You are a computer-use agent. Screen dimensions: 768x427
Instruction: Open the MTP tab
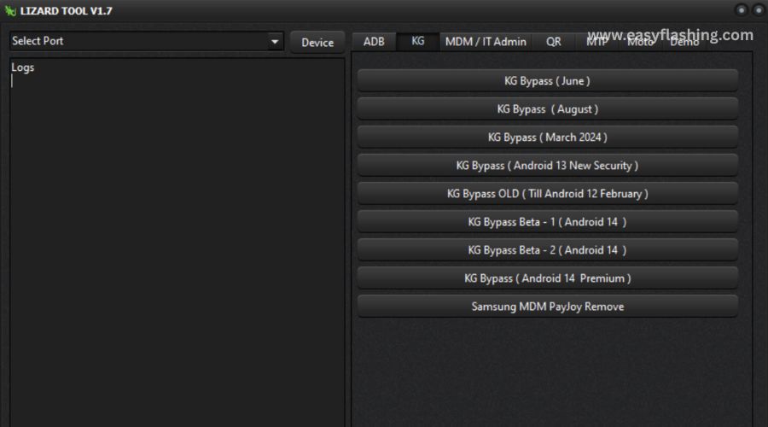596,42
